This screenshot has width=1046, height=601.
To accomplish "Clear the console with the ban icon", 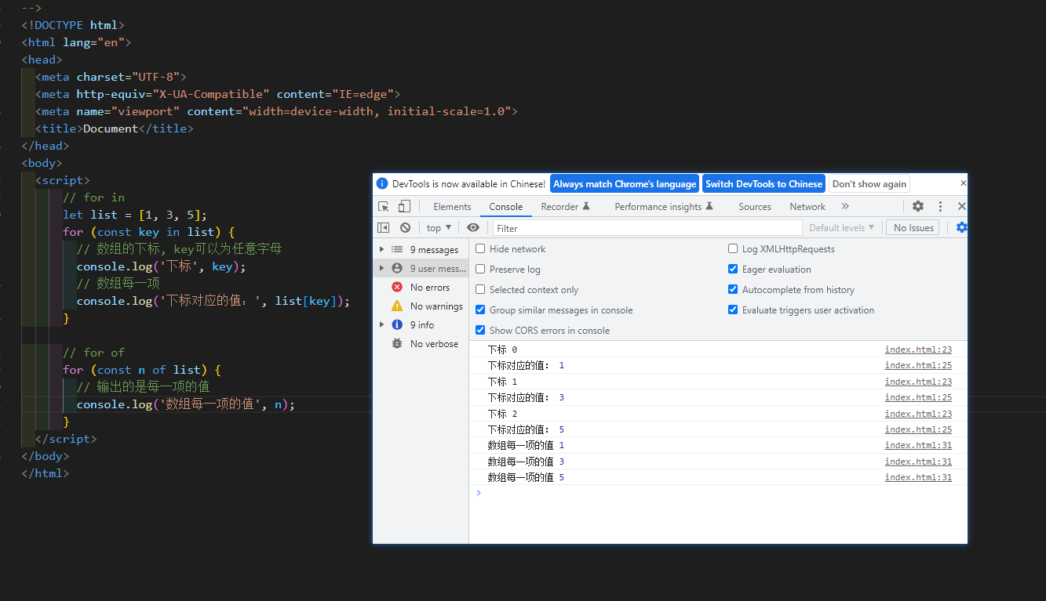I will tap(405, 228).
